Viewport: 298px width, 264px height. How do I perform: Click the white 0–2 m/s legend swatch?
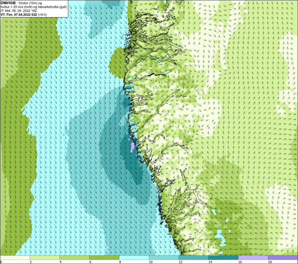point(15,257)
